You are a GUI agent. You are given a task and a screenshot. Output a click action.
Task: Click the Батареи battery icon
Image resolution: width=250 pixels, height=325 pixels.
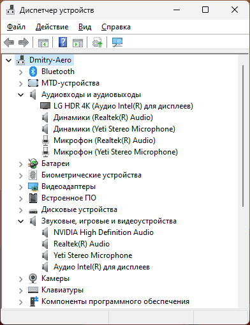[x=33, y=163]
